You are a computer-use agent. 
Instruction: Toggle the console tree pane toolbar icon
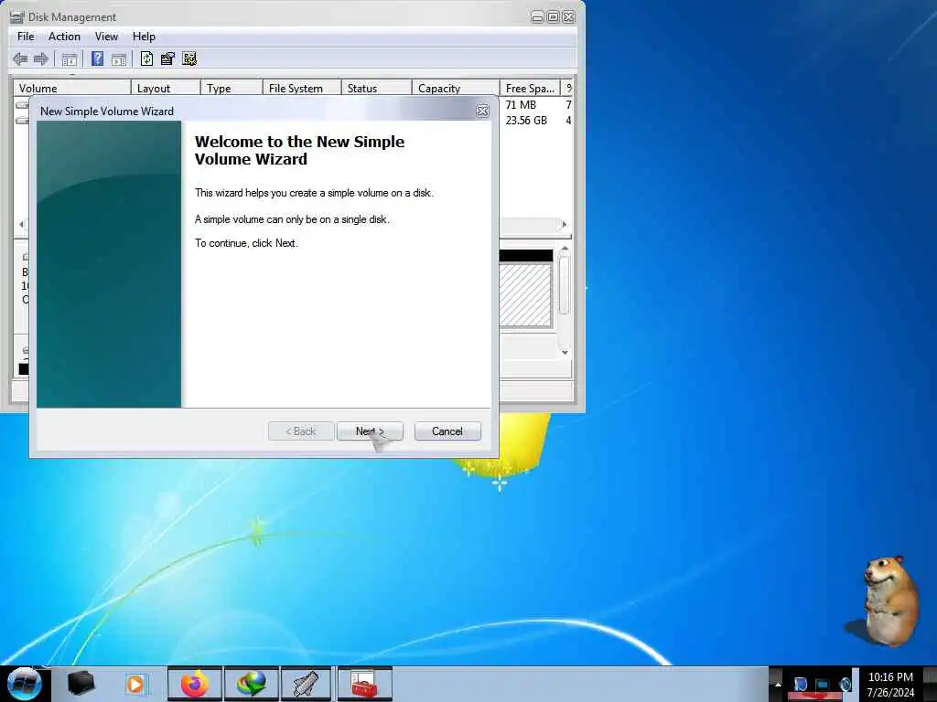coord(70,58)
